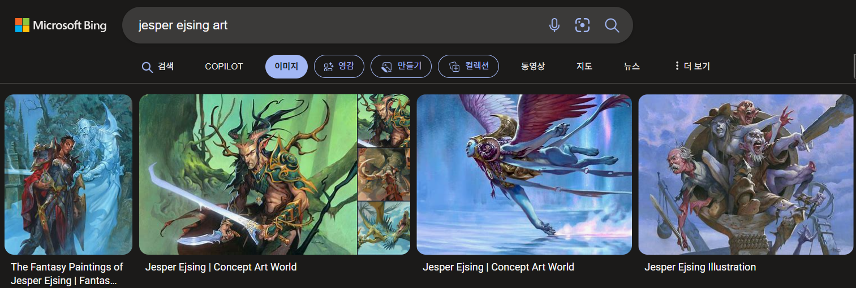
Task: Open the antlered elf swordsman image
Action: 248,174
